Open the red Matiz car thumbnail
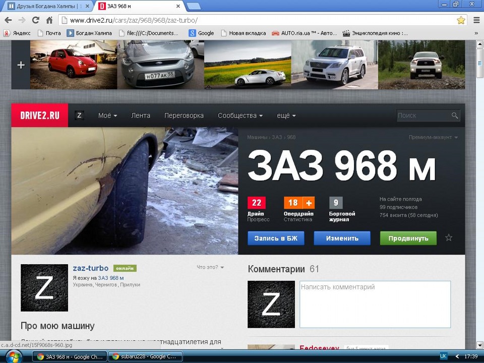The image size is (484, 363). pyautogui.click(x=74, y=65)
